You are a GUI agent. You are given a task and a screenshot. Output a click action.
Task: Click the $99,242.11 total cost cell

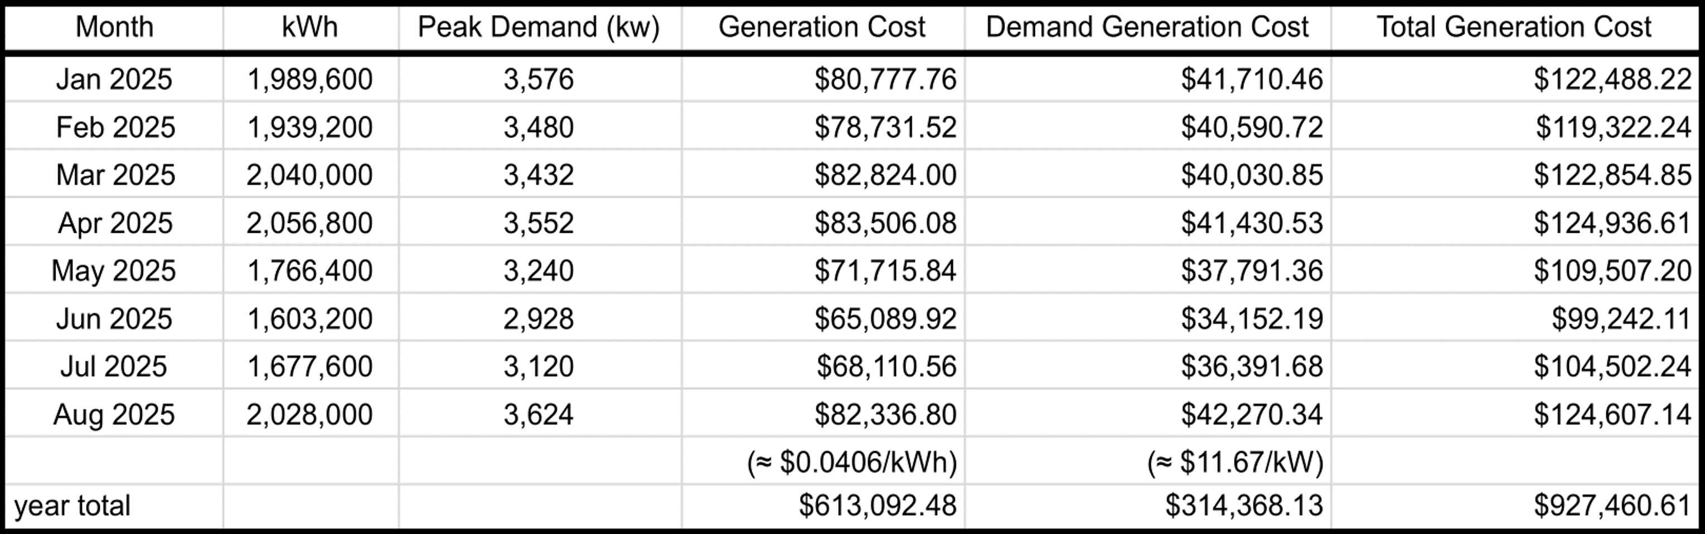click(1621, 319)
